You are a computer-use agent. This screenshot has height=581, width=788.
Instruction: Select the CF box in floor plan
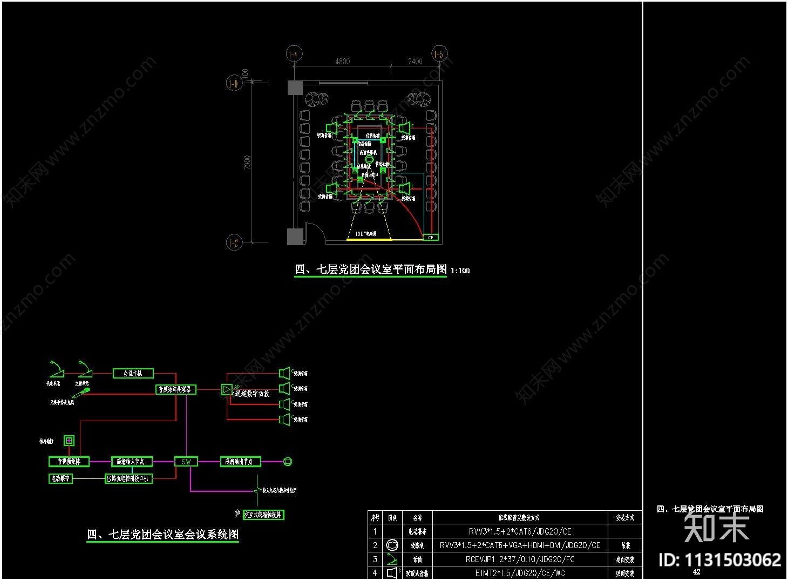[x=431, y=238]
